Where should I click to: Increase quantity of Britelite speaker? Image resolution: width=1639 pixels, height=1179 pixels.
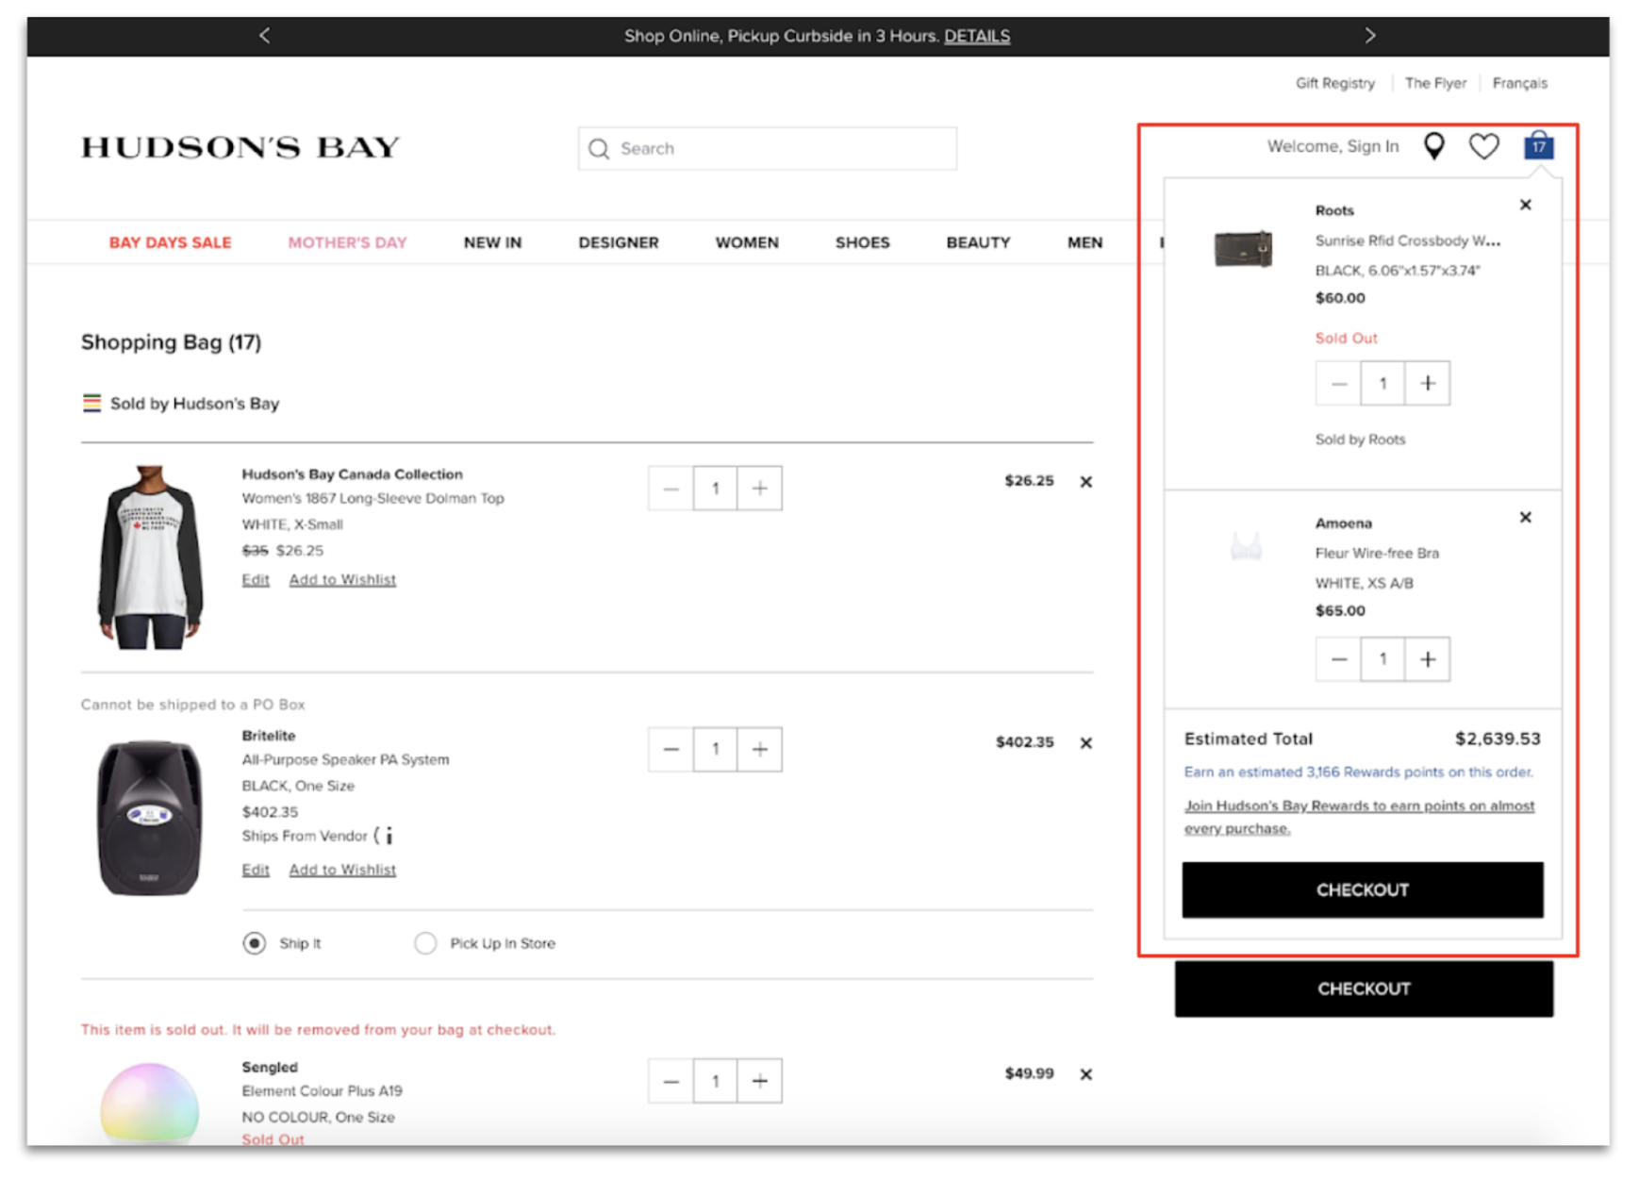click(x=759, y=750)
